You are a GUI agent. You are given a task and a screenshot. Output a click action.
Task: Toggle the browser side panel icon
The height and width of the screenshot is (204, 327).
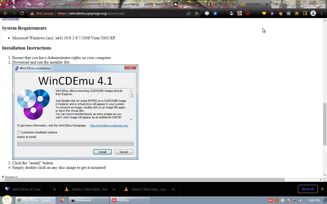click(x=305, y=13)
